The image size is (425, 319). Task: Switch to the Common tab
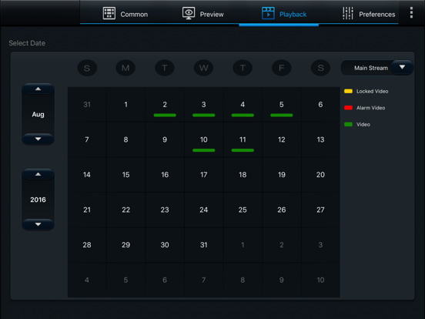[125, 14]
